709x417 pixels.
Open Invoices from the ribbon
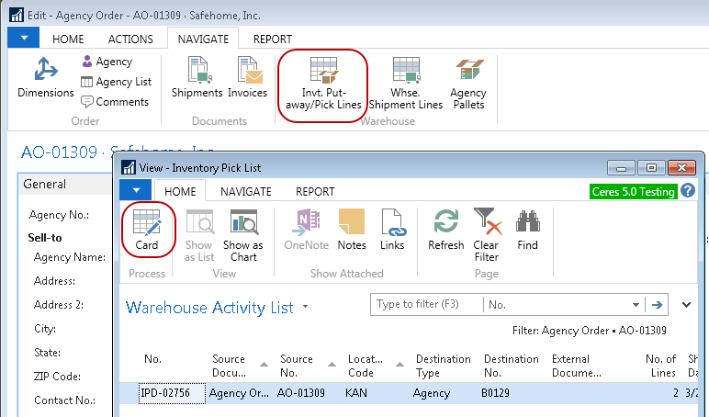(x=247, y=79)
